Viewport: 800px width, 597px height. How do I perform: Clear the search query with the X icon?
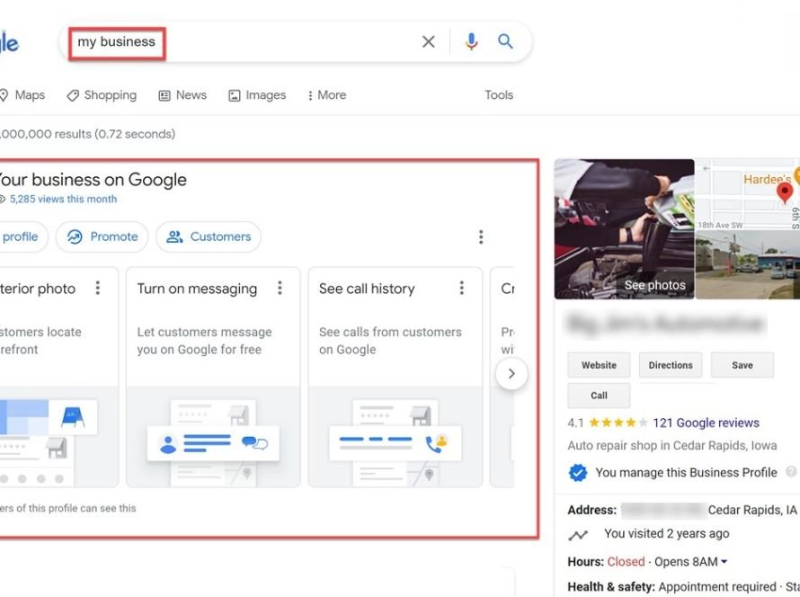tap(429, 41)
